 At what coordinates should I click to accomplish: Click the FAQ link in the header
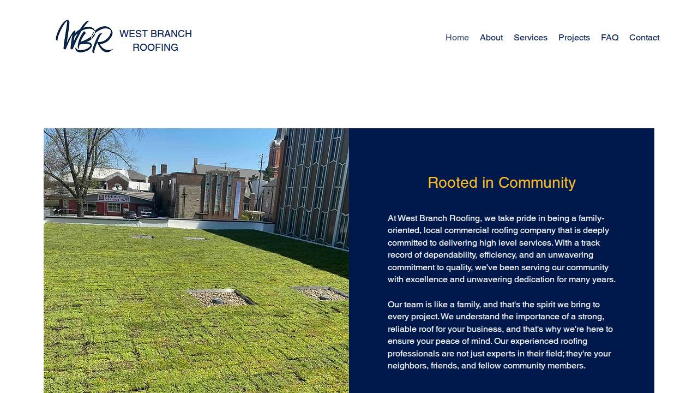[610, 38]
